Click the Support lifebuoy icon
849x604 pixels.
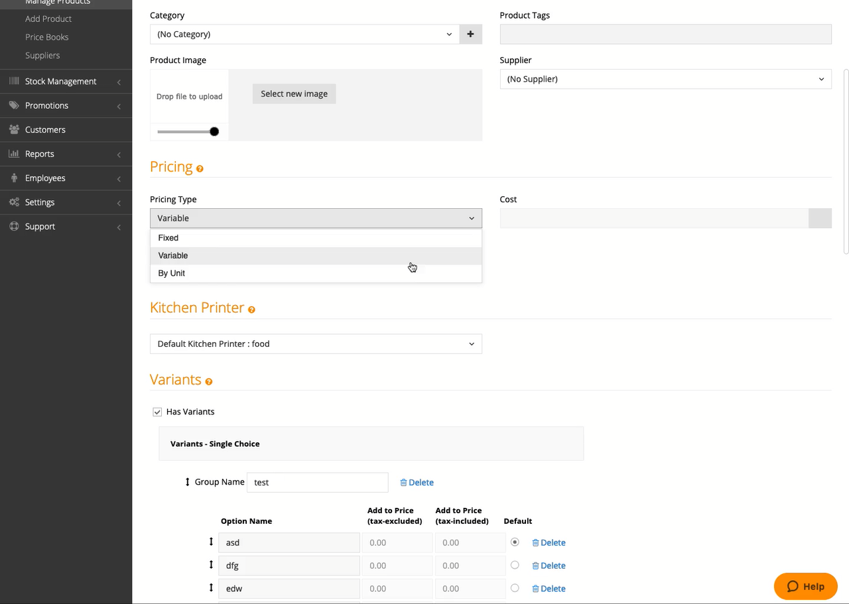14,226
